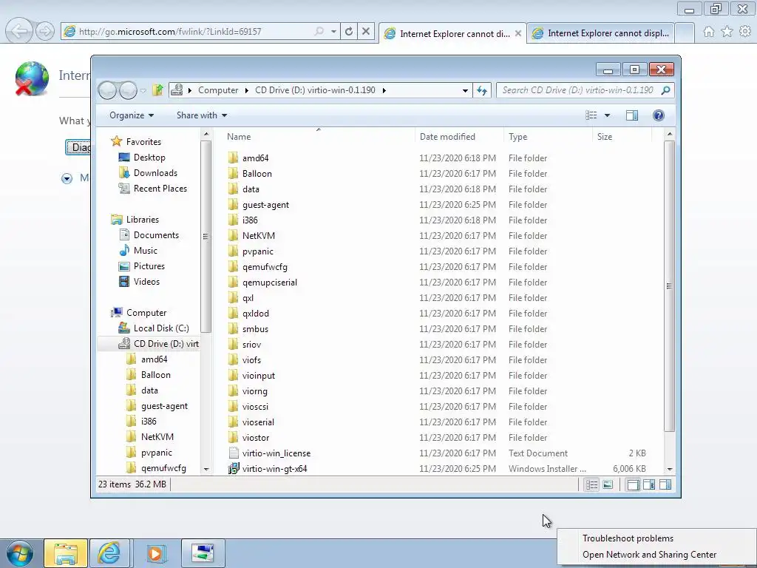Click the file list scroll down arrow
The image size is (757, 568).
[670, 469]
